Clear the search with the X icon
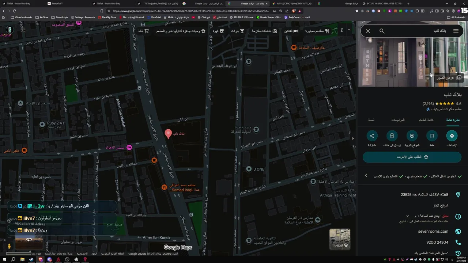The image size is (468, 263). (x=368, y=31)
